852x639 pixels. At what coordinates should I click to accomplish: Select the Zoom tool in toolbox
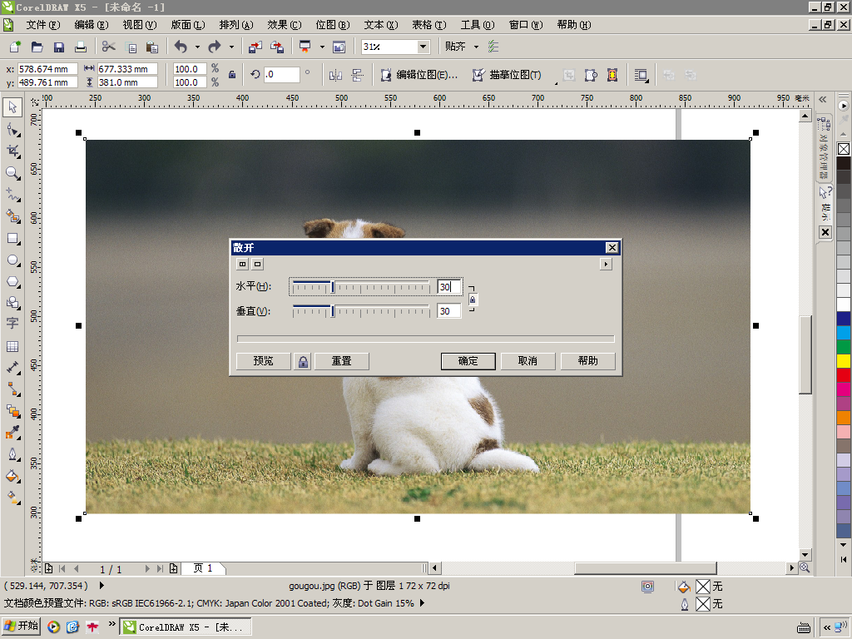[x=13, y=173]
